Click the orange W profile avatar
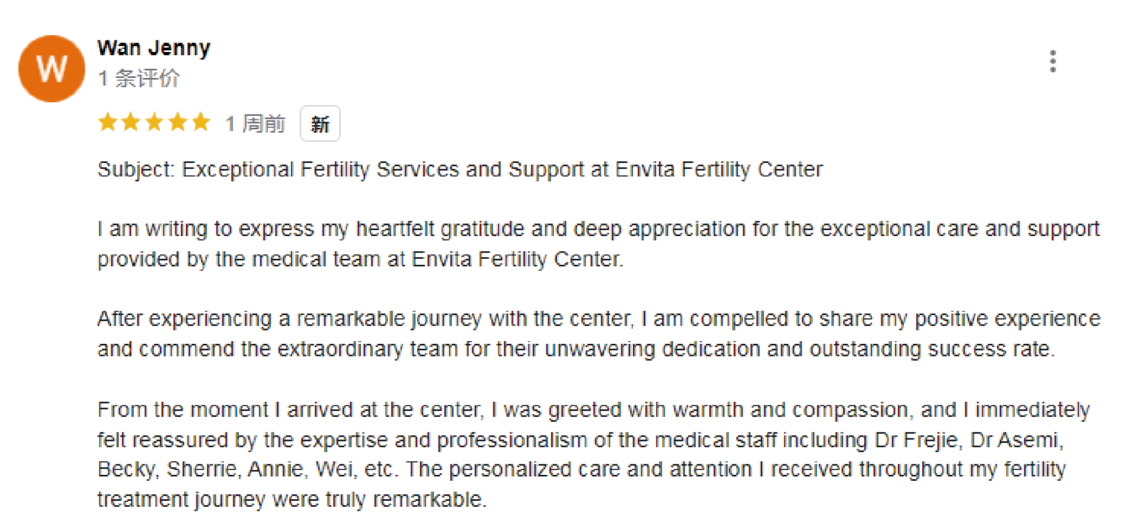The height and width of the screenshot is (529, 1133). click(x=51, y=69)
